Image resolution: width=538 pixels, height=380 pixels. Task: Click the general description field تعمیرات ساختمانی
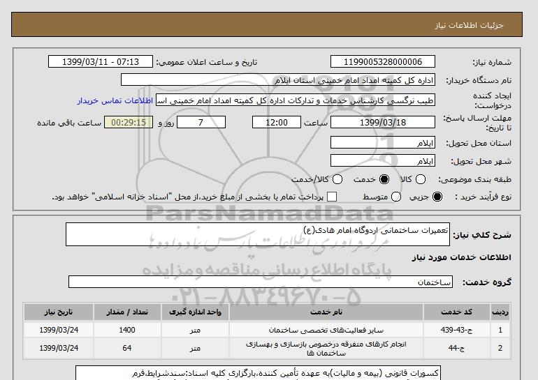pos(258,234)
